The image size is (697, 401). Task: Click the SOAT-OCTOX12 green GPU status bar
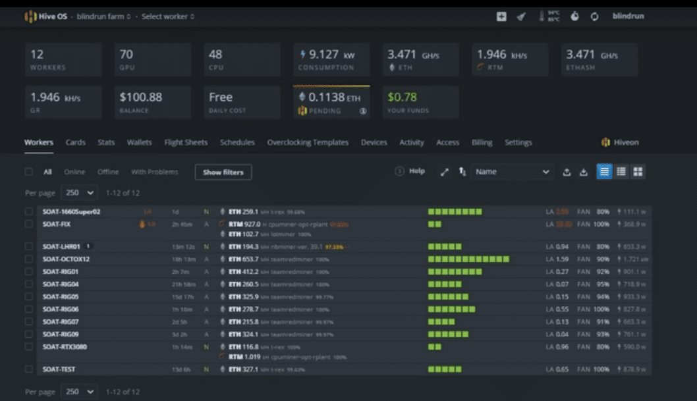[x=468, y=259]
